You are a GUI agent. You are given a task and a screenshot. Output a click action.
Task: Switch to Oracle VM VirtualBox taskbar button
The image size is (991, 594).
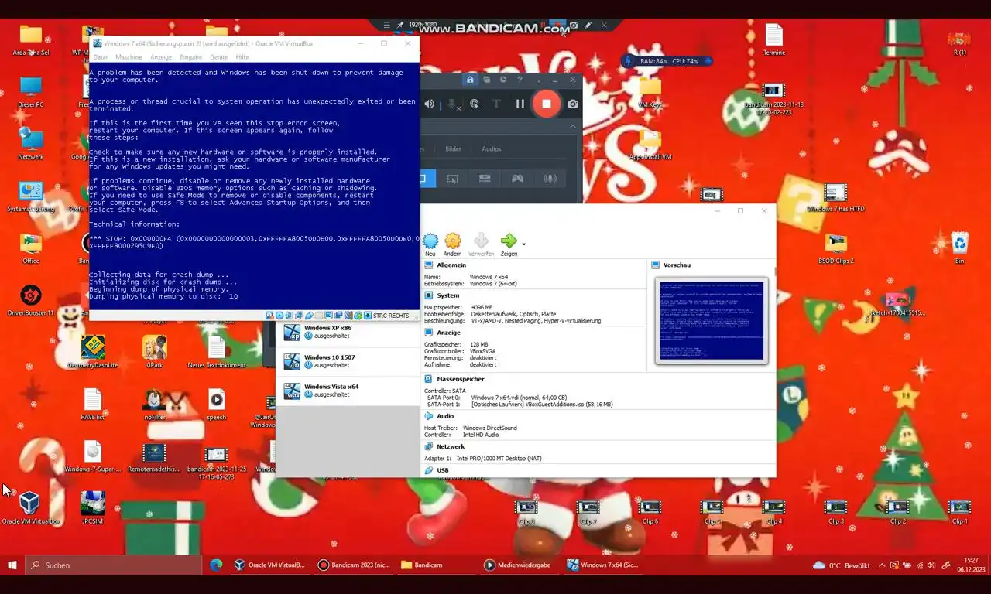pyautogui.click(x=271, y=565)
